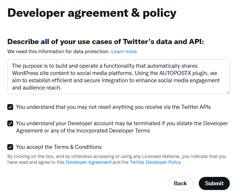Grab the text area resize handle
The image size is (240, 194).
click(228, 92)
